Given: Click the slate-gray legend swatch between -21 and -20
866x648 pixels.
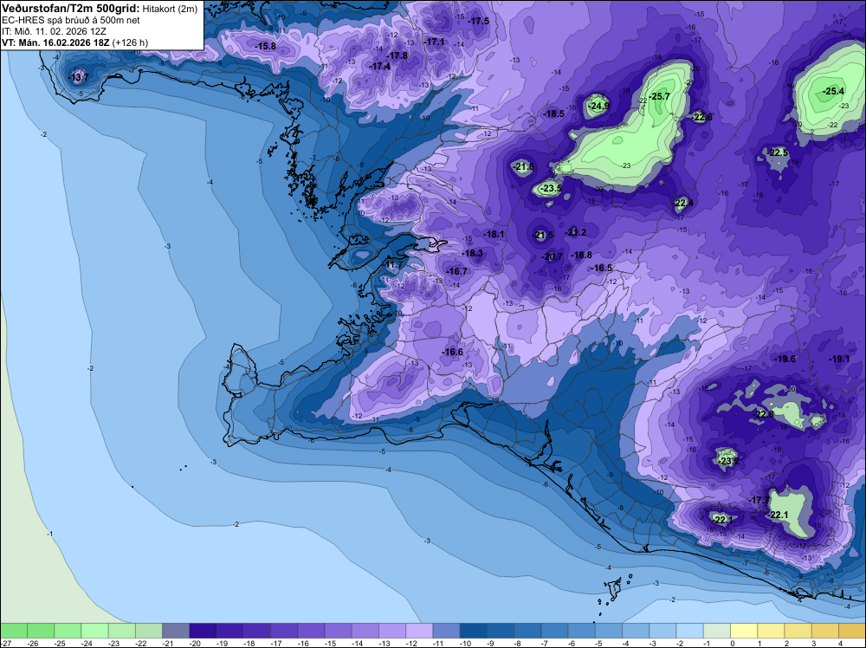Looking at the screenshot, I should coord(176,631).
